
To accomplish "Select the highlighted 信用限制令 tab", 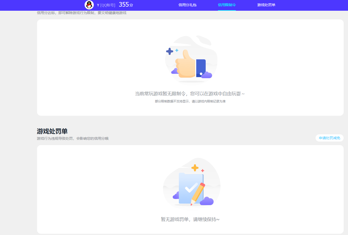I will coord(227,5).
